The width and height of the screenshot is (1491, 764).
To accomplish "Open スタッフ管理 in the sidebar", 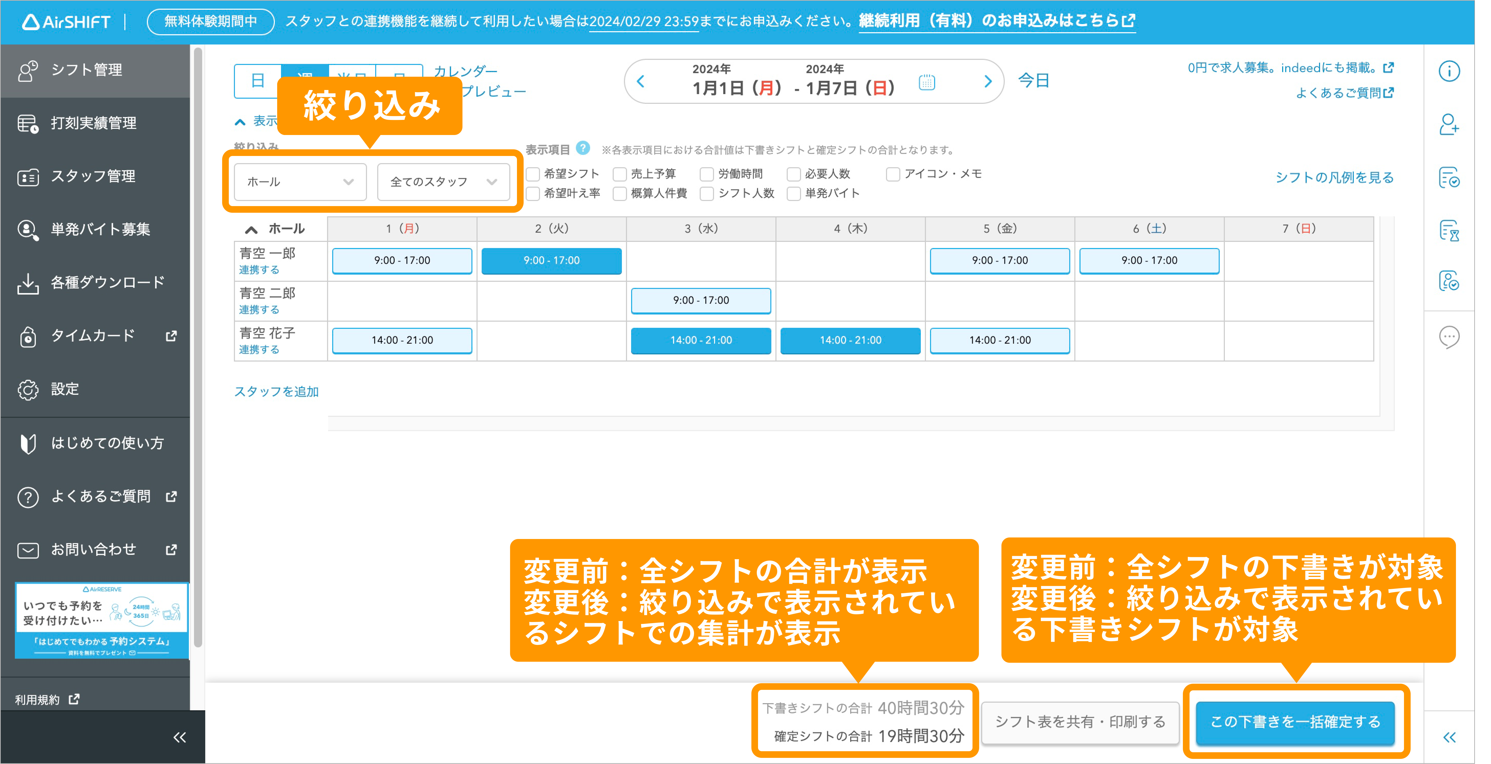I will [x=95, y=176].
